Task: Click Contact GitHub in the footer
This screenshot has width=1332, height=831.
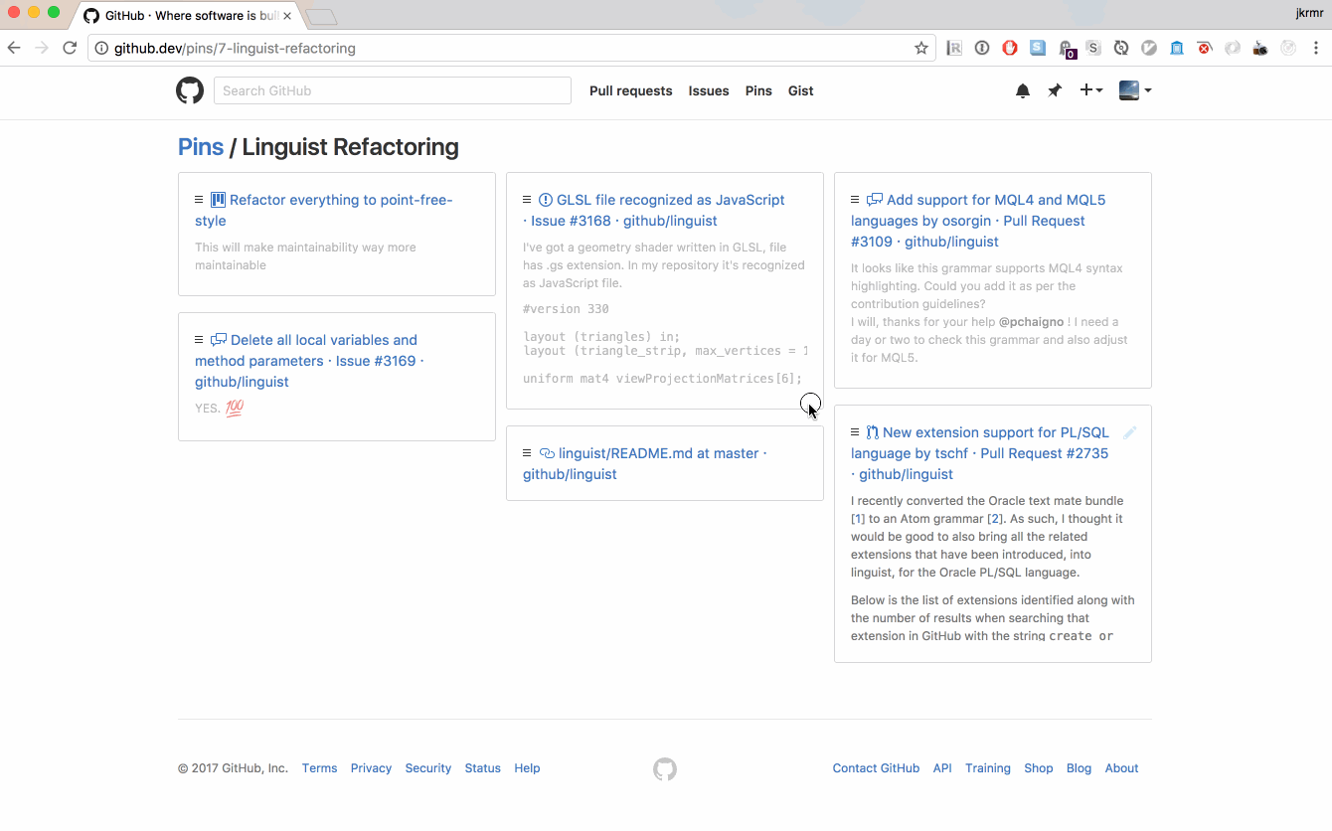Action: click(877, 768)
